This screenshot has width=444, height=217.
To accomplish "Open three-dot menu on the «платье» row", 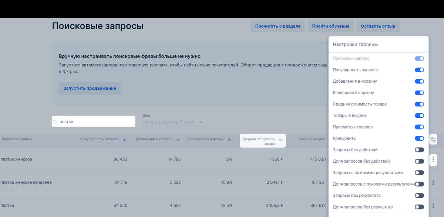I will 433,206.
